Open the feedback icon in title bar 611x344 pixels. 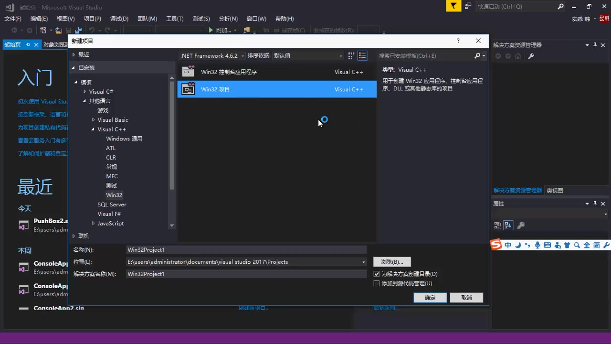point(468,6)
